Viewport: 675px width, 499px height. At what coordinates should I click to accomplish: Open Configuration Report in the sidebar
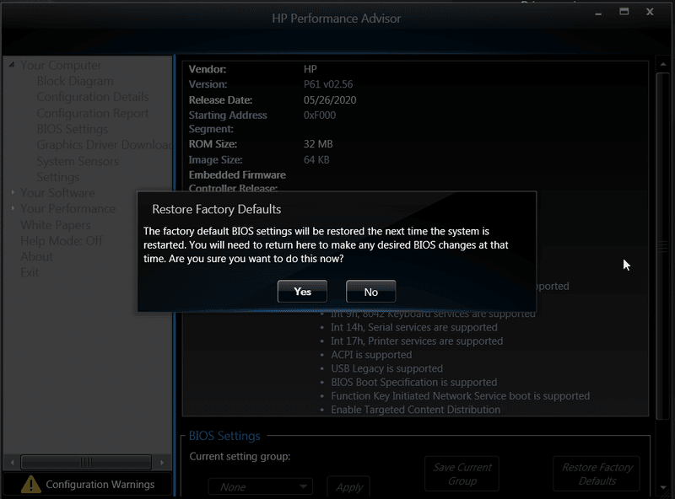click(x=93, y=113)
